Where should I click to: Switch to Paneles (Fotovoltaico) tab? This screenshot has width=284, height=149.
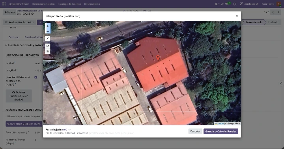pyautogui.click(x=34, y=37)
